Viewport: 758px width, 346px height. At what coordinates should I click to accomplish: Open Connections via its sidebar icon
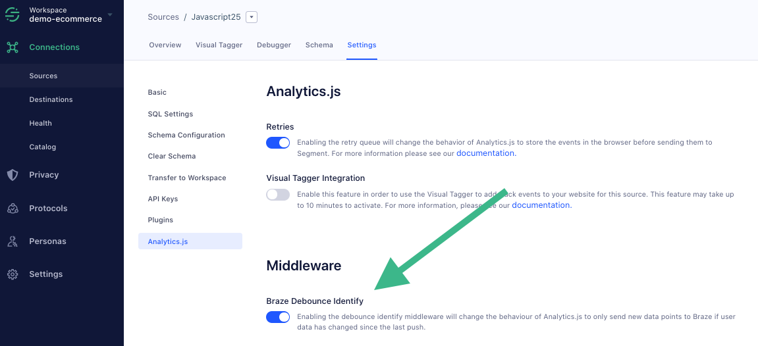click(13, 47)
